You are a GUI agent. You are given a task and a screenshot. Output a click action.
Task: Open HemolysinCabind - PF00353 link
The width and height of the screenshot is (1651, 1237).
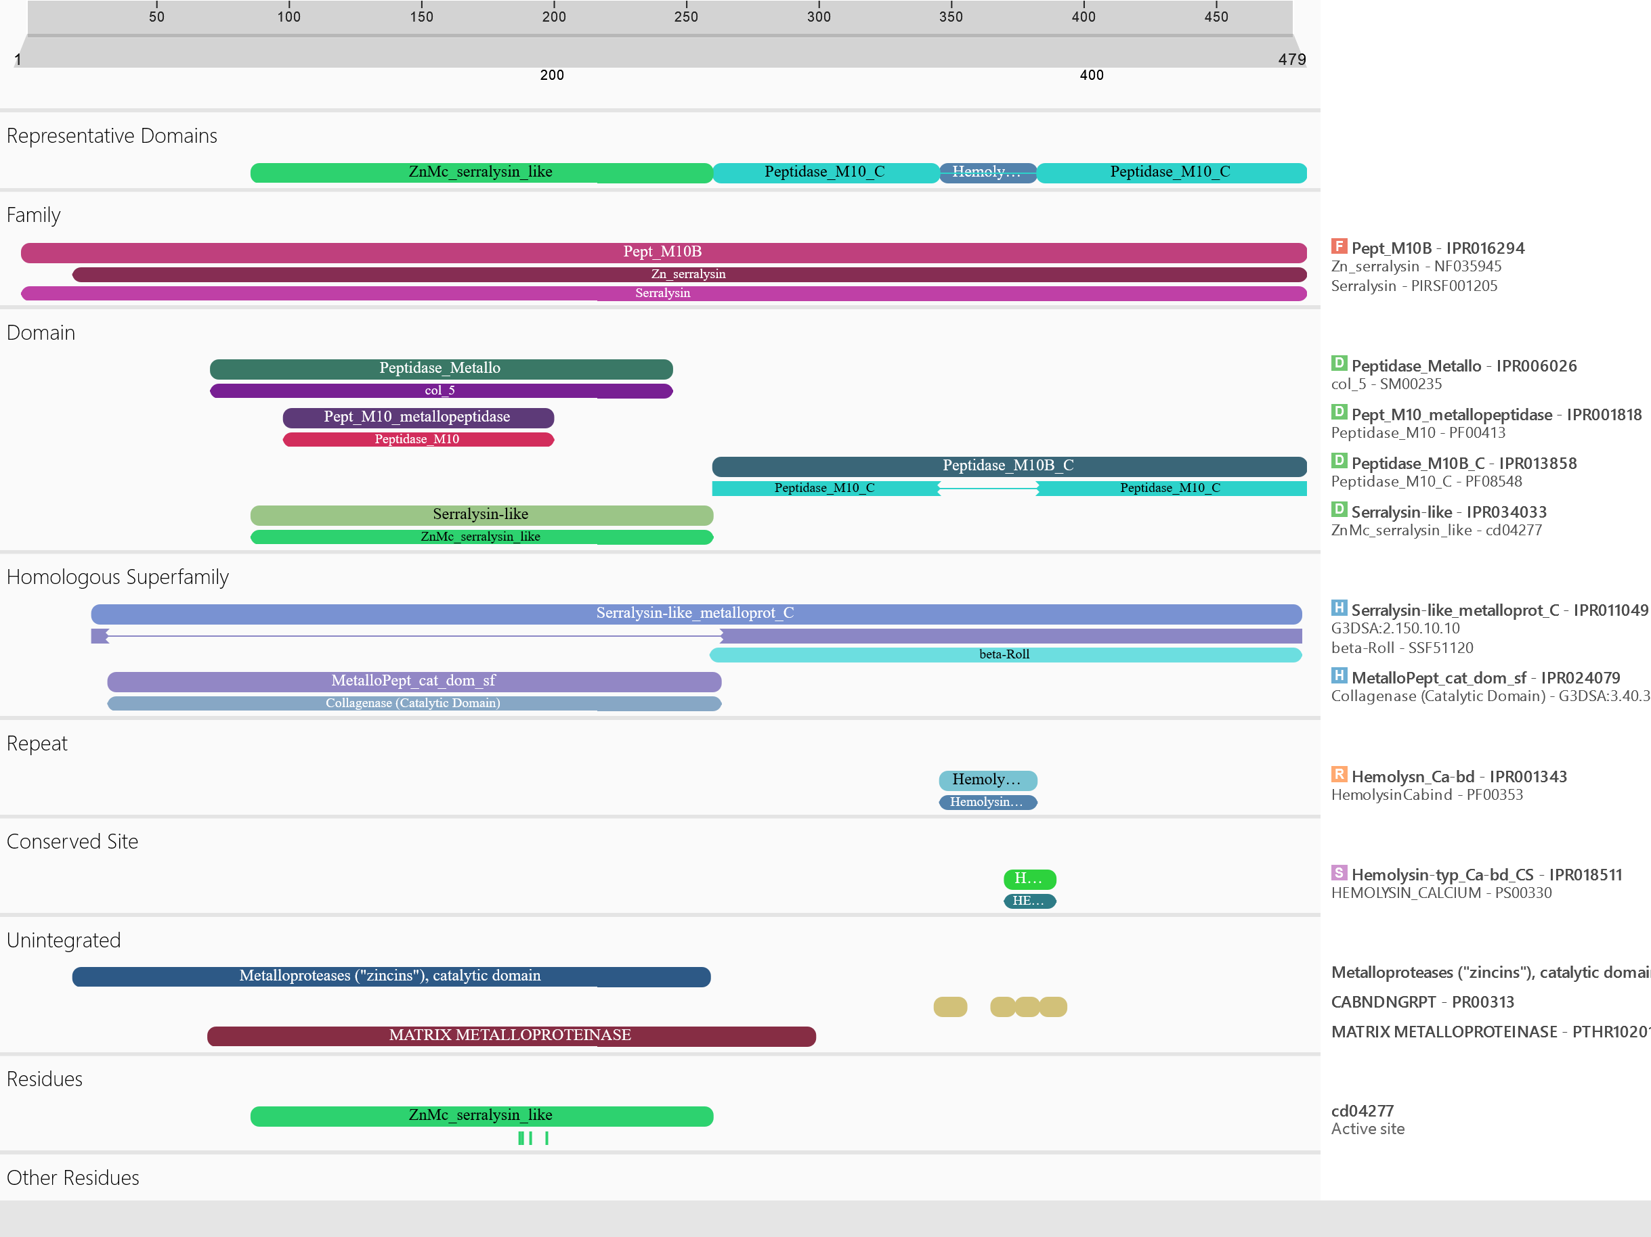tap(1427, 795)
